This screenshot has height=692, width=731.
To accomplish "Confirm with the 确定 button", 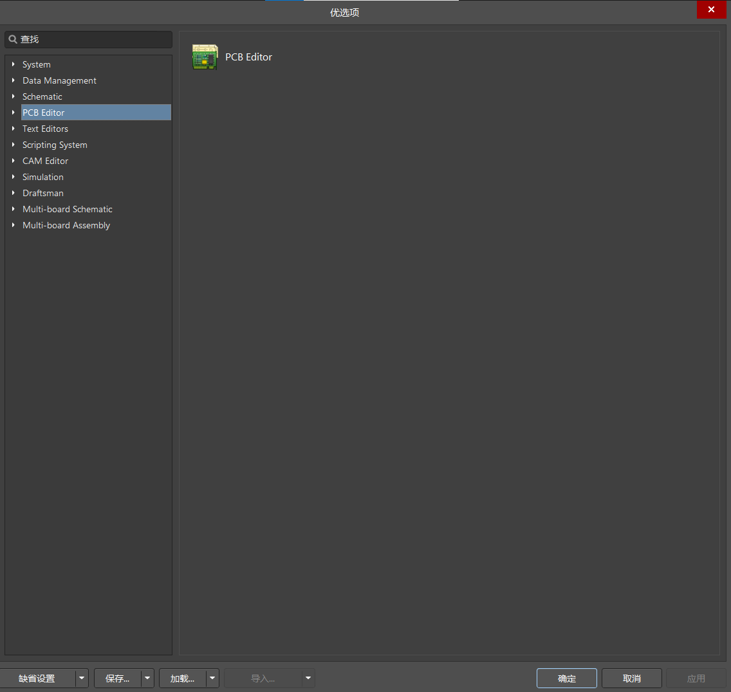I will (566, 678).
